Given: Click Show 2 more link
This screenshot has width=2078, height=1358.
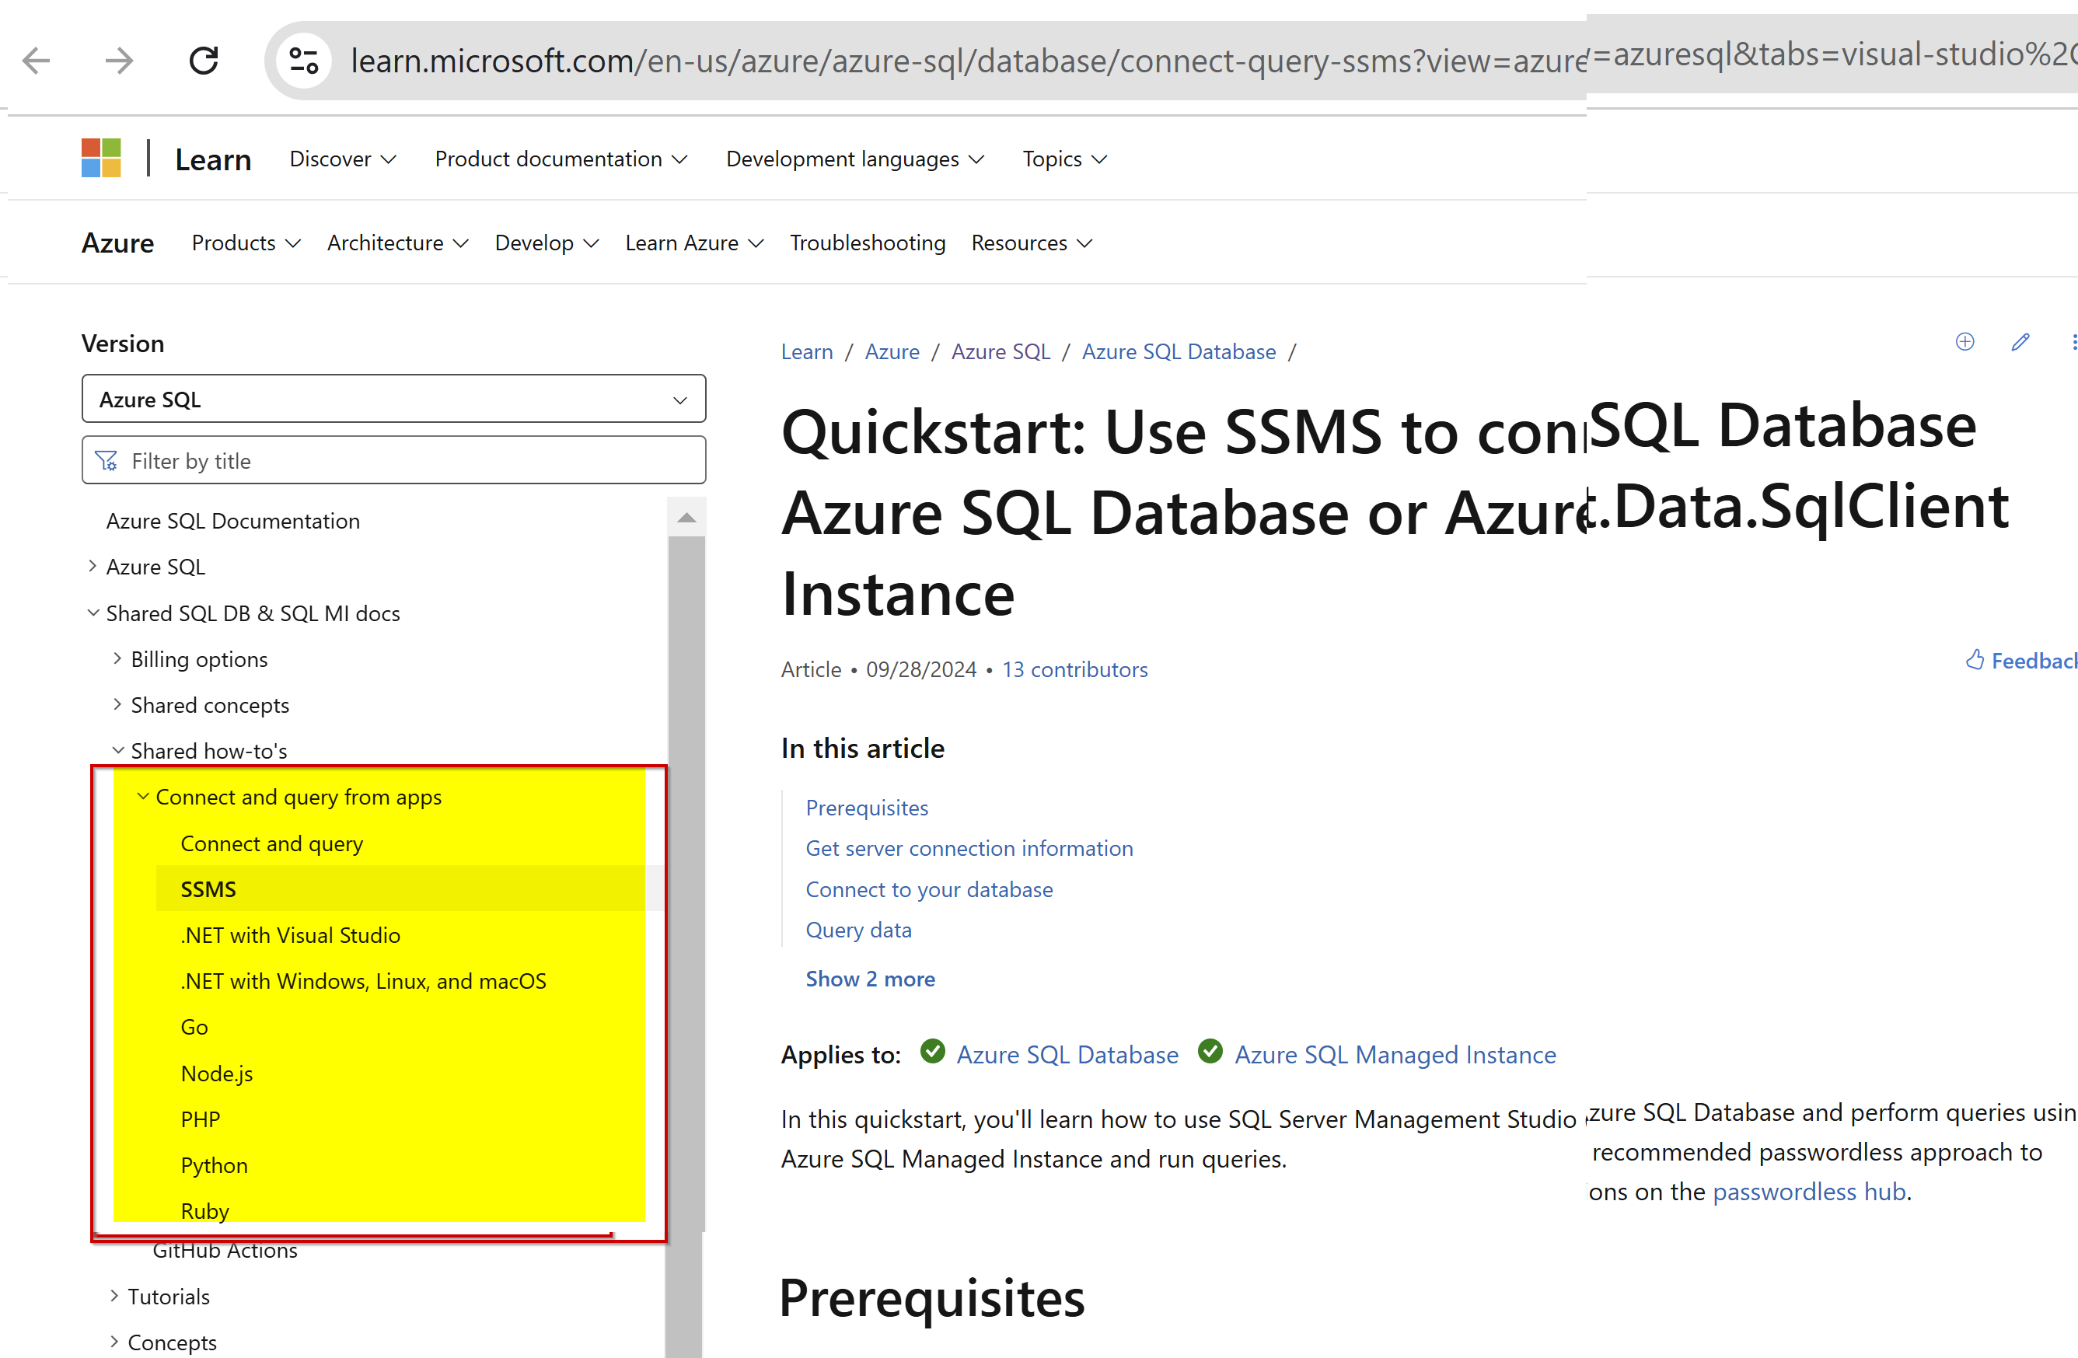Looking at the screenshot, I should click(870, 979).
